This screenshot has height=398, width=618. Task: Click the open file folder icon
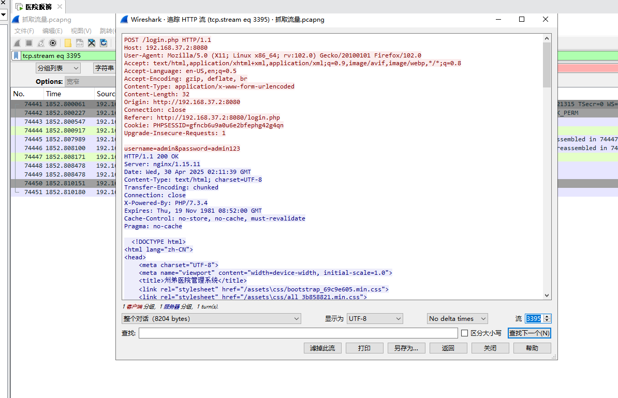68,43
